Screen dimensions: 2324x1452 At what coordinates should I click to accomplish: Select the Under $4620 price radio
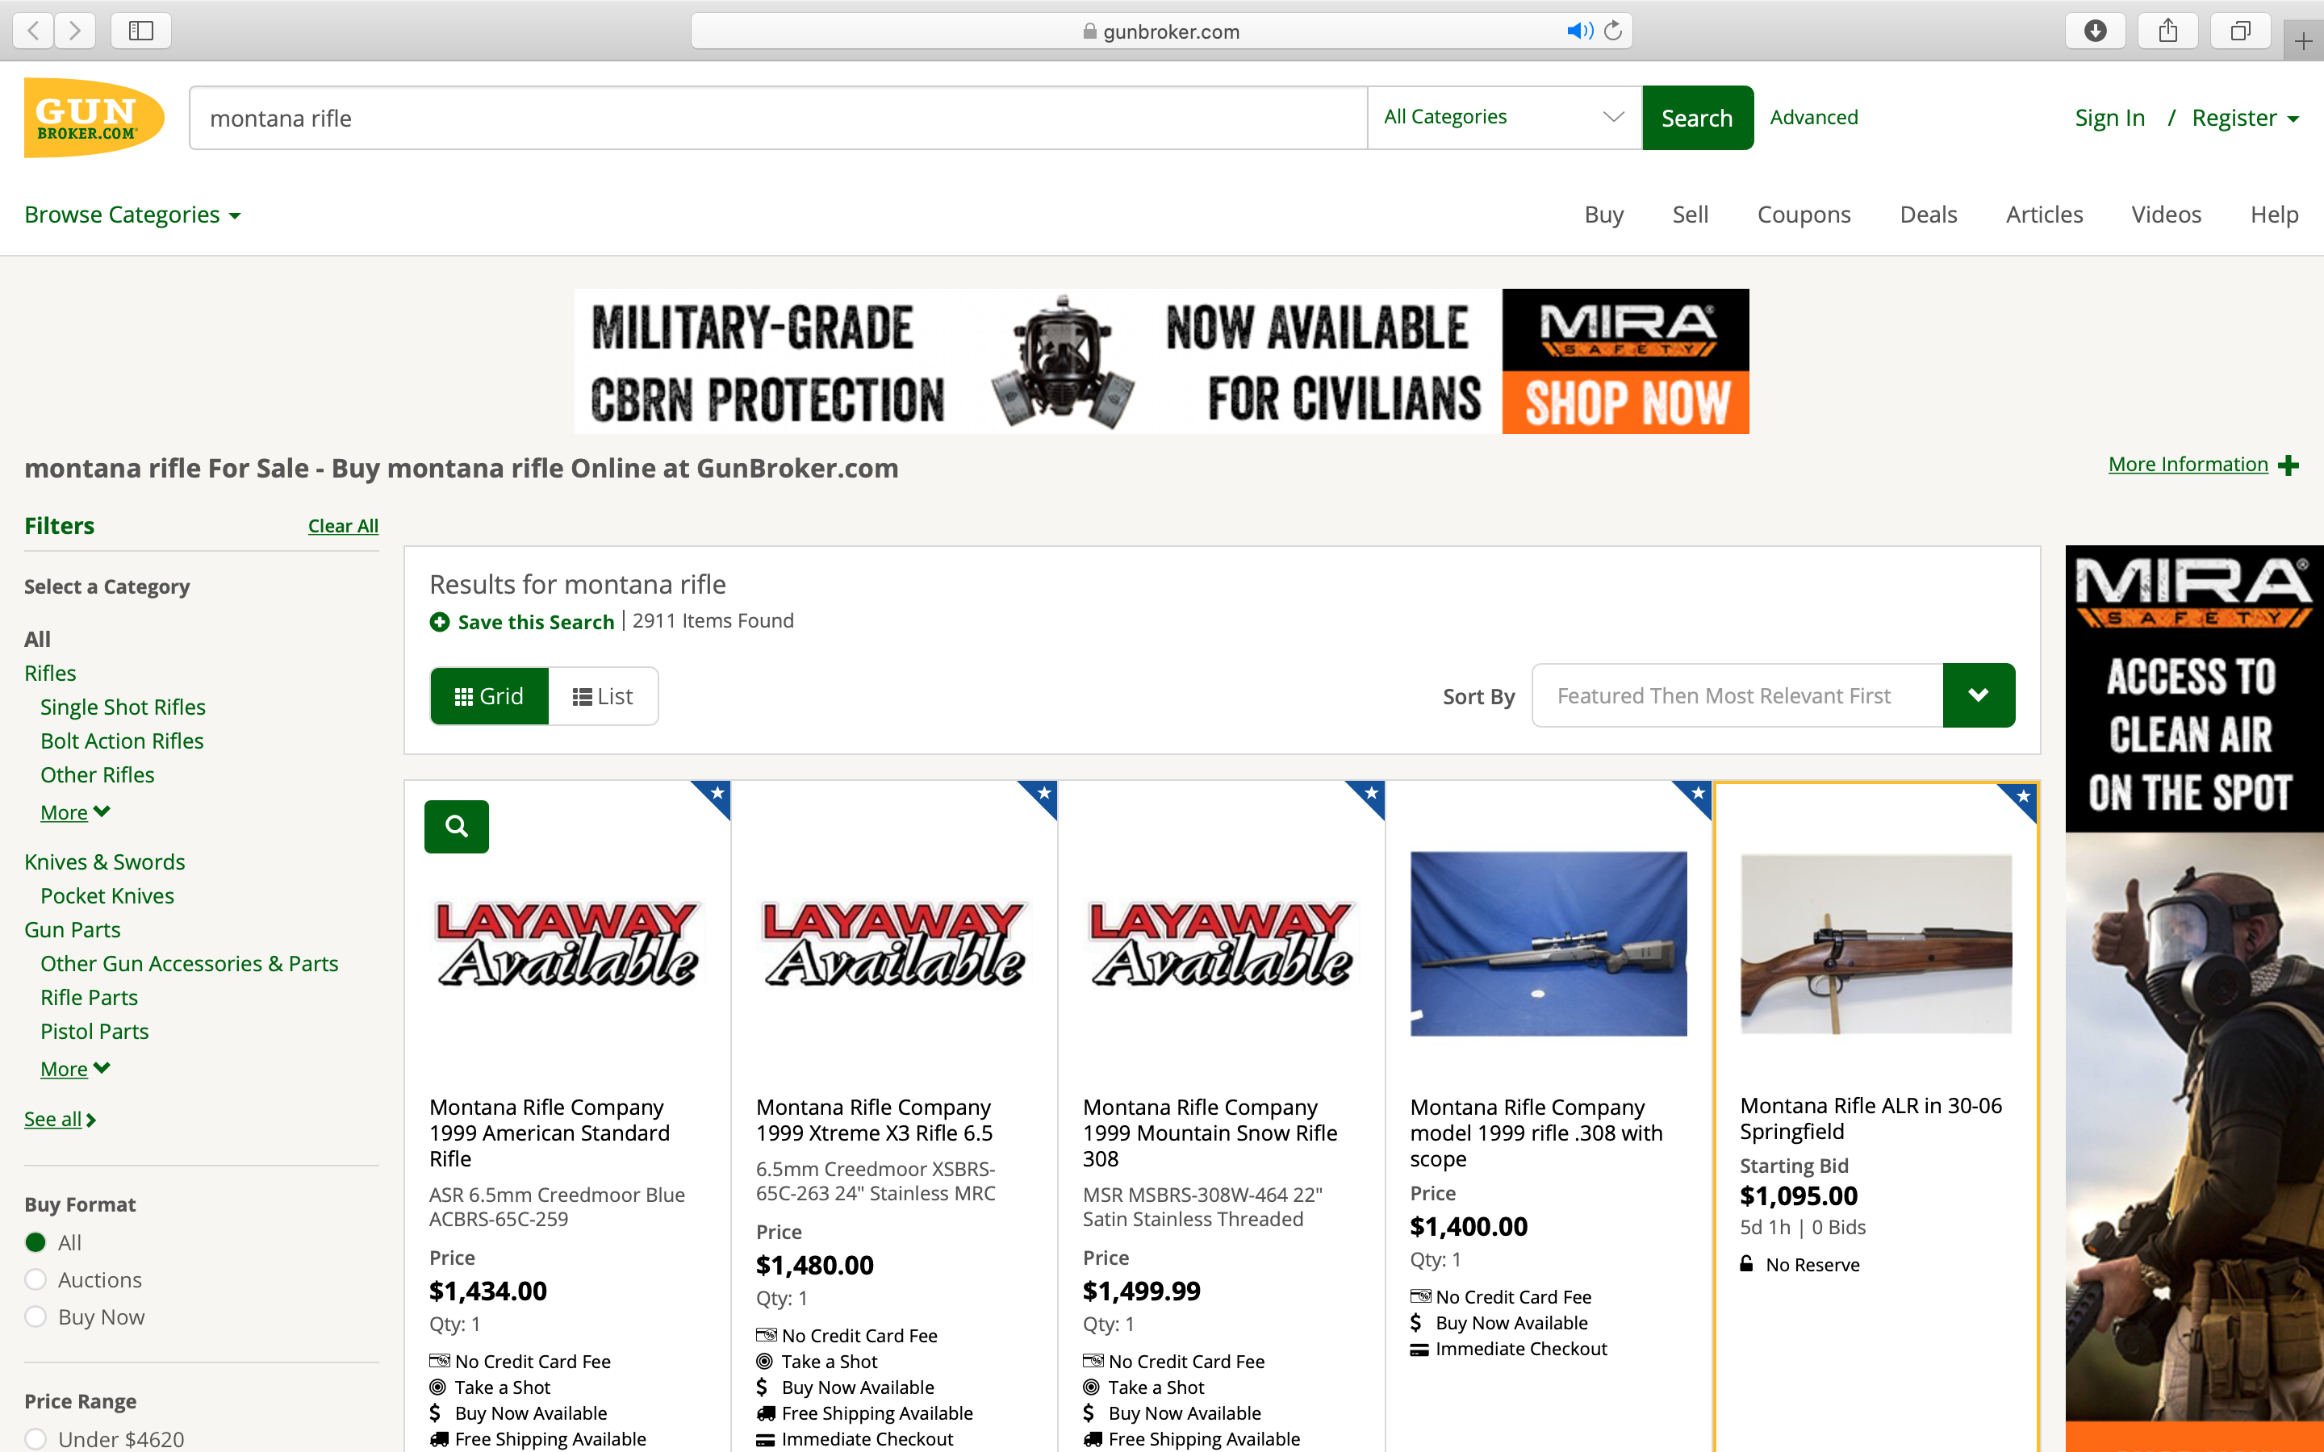(36, 1438)
